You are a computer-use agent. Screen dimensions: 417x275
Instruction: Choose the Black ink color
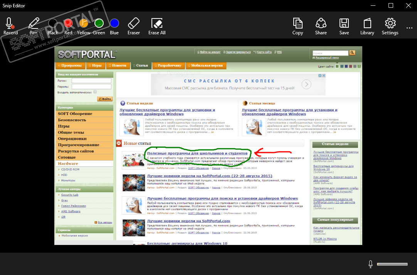[x=53, y=26]
